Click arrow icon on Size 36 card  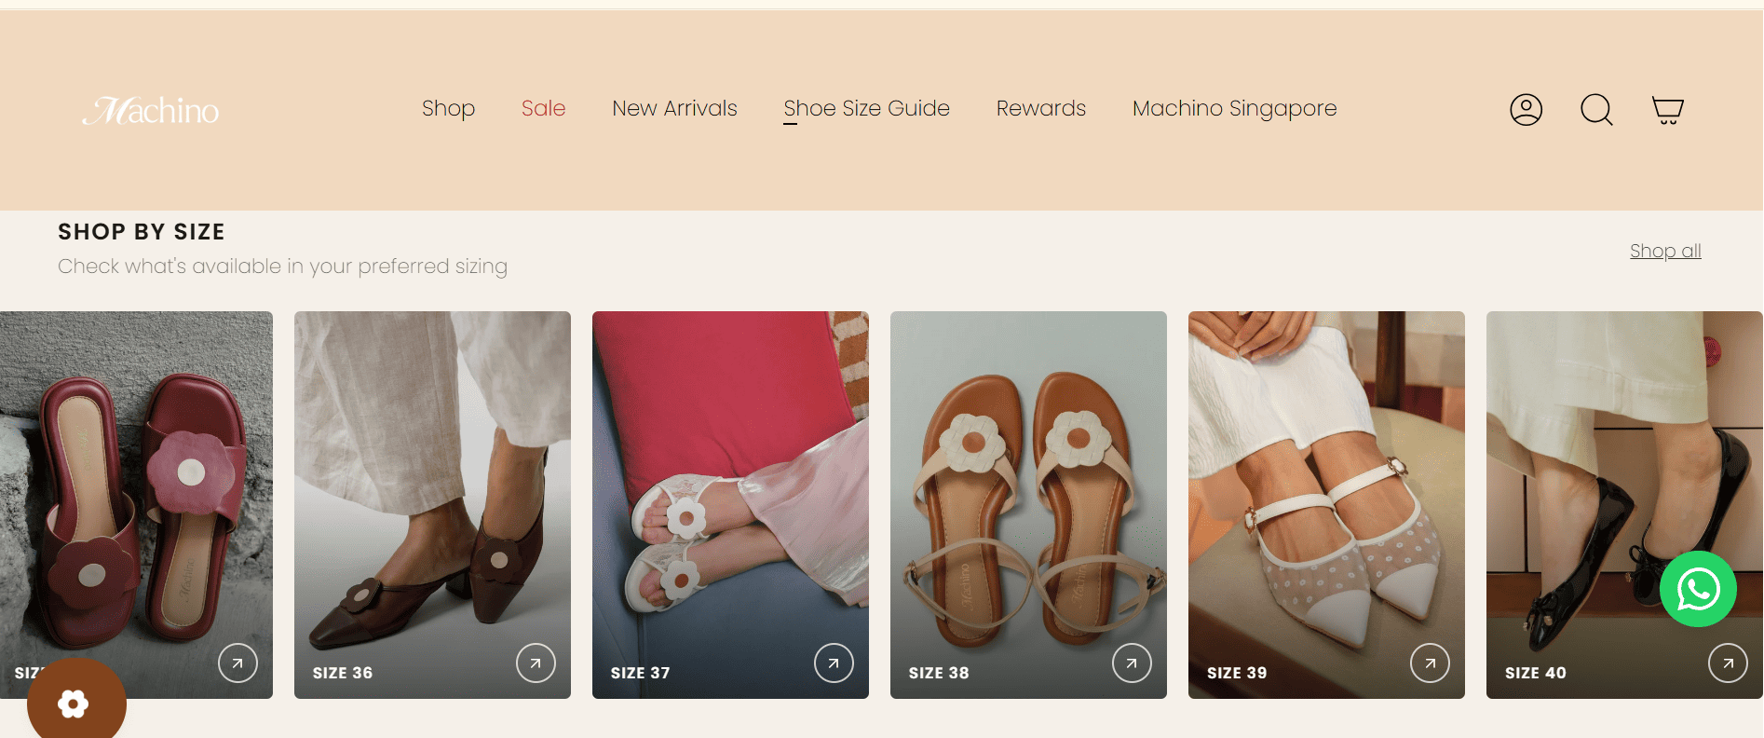tap(536, 663)
